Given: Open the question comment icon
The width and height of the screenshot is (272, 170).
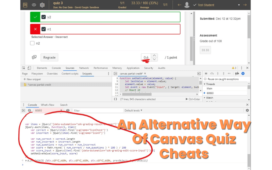Looking at the screenshot, I should tap(34, 57).
